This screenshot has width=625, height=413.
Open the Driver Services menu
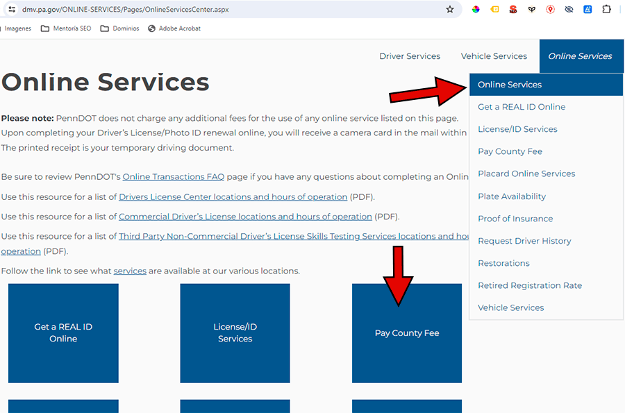(410, 56)
